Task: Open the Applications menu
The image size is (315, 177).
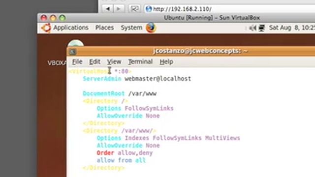Action: 71,28
